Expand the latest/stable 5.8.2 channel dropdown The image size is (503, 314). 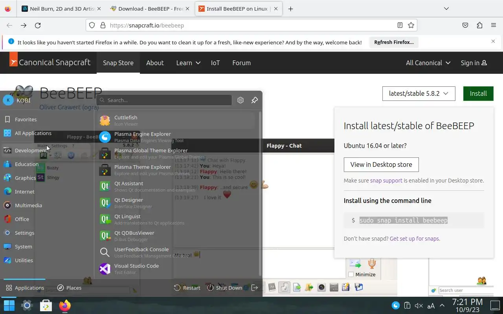click(x=419, y=93)
